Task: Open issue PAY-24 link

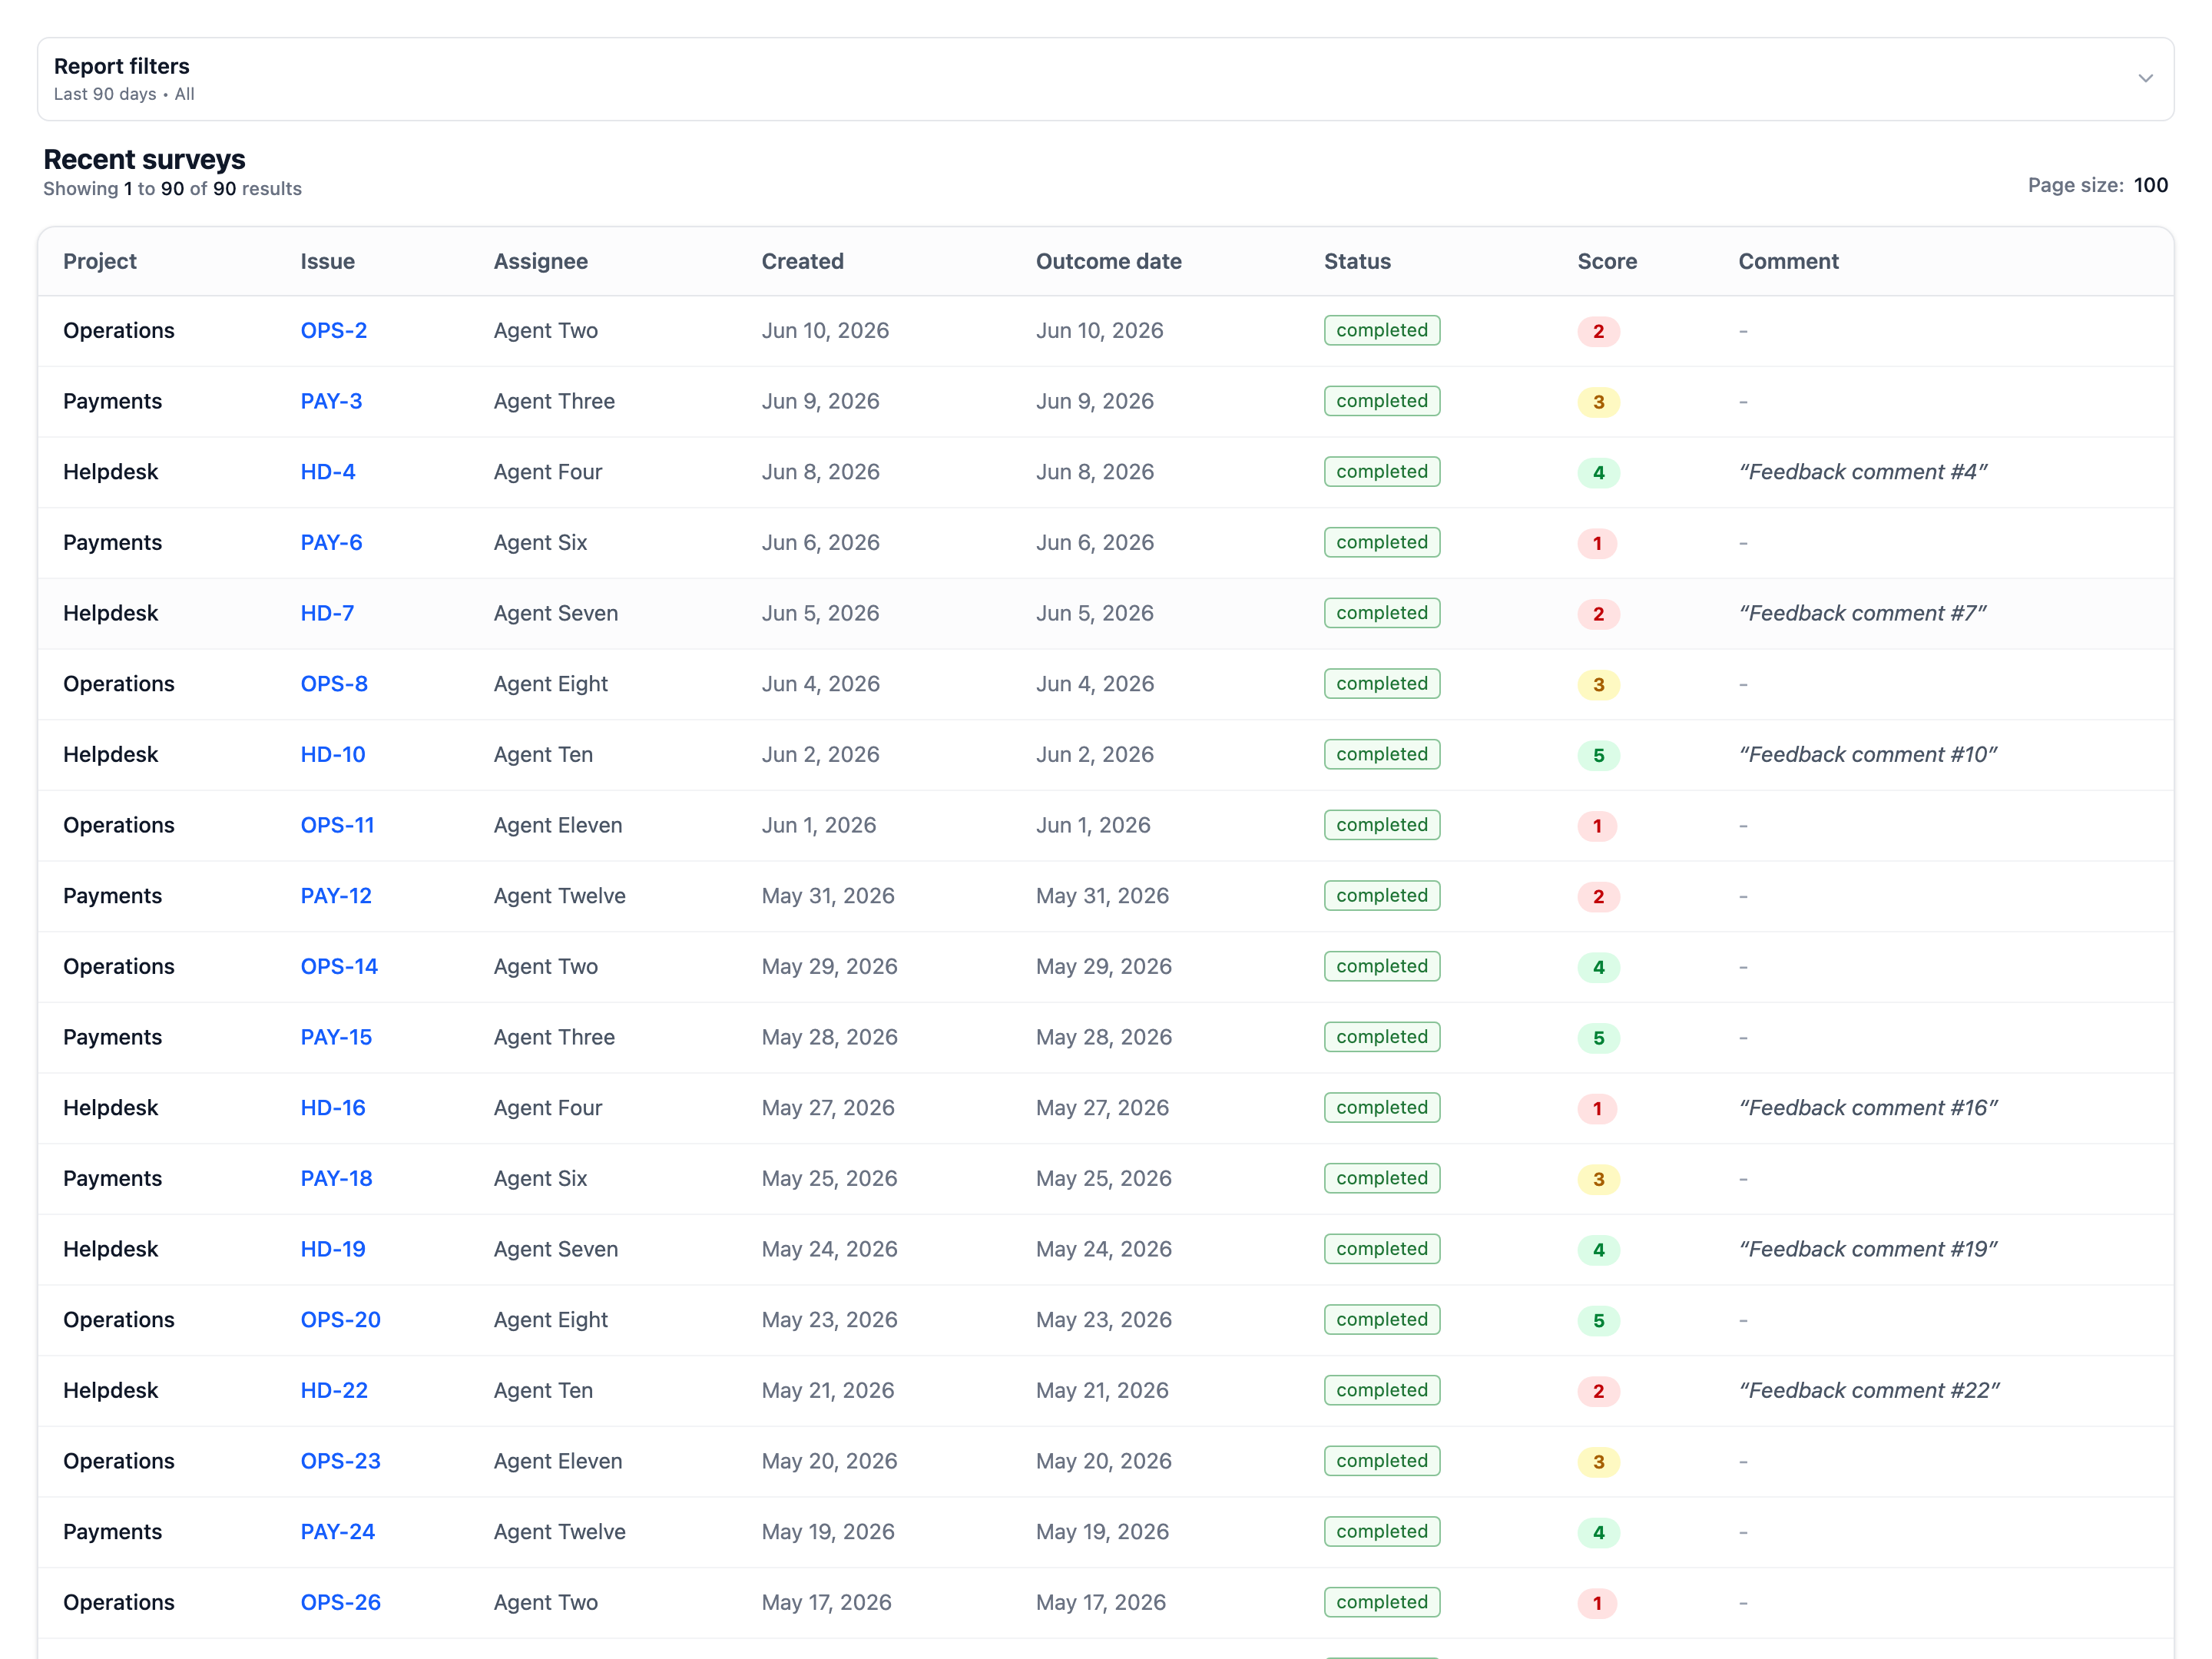Action: (x=338, y=1532)
